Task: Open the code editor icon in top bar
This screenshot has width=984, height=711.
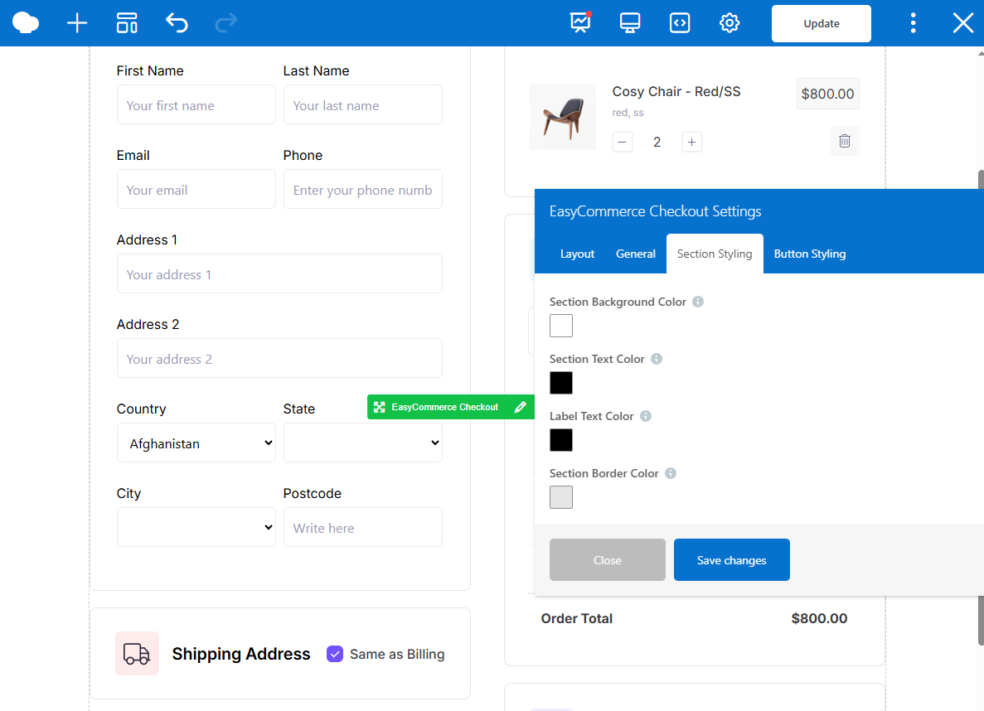Action: [680, 23]
